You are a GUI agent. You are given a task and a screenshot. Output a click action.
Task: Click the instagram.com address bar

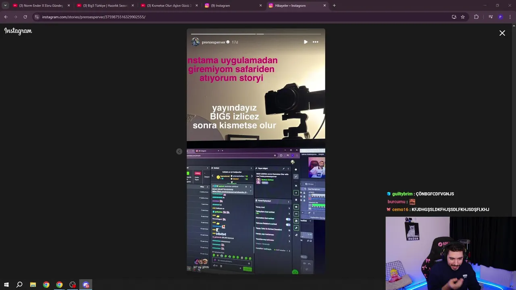click(x=242, y=17)
